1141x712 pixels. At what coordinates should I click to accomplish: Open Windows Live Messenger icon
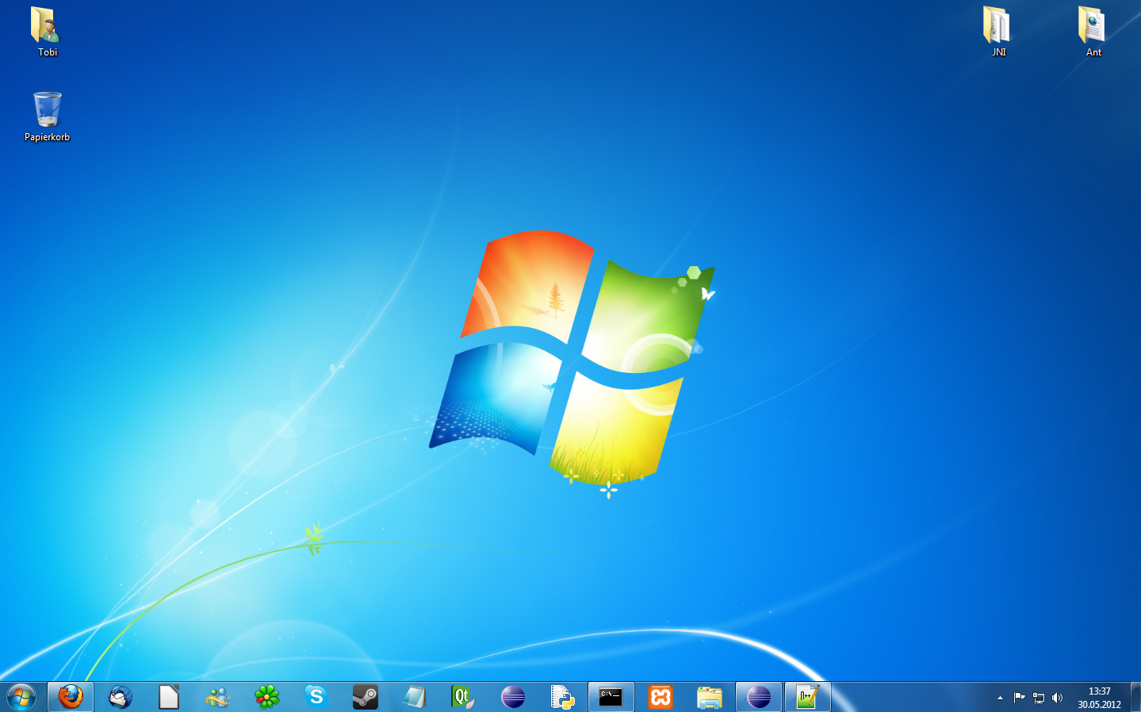[218, 697]
